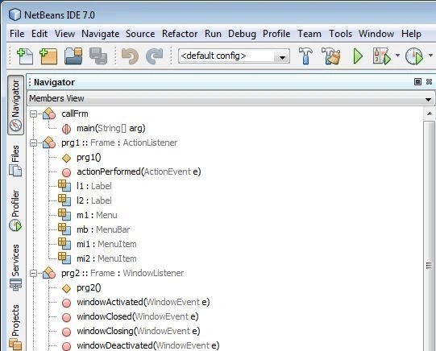This screenshot has height=351, width=436.
Task: Collapse the prg2 class node
Action: [x=33, y=274]
